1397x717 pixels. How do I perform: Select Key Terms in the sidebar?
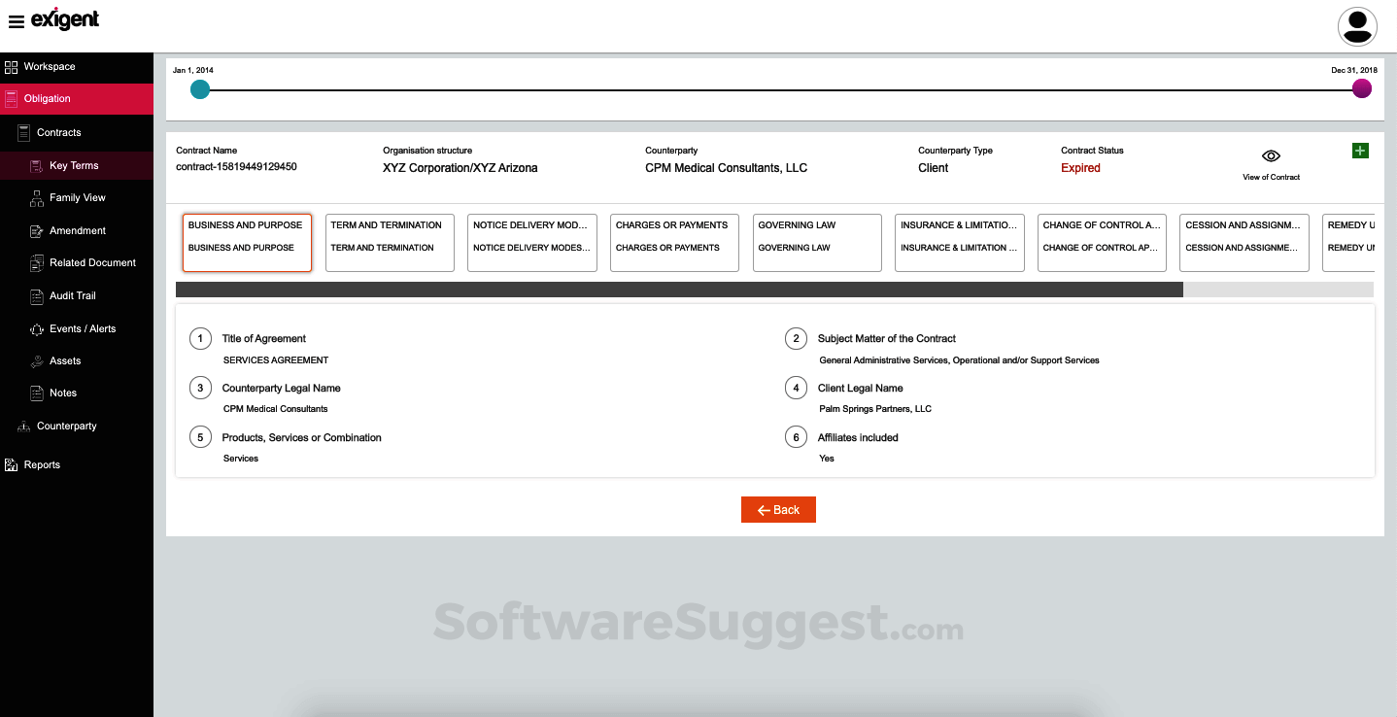(x=72, y=165)
